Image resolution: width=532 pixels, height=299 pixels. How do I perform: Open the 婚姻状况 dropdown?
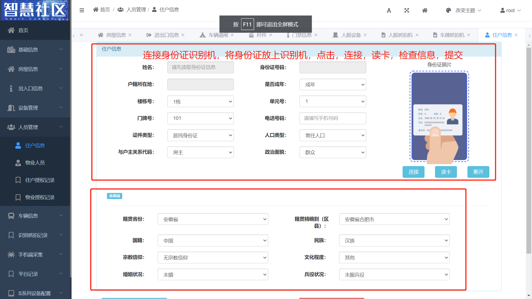[213, 275]
